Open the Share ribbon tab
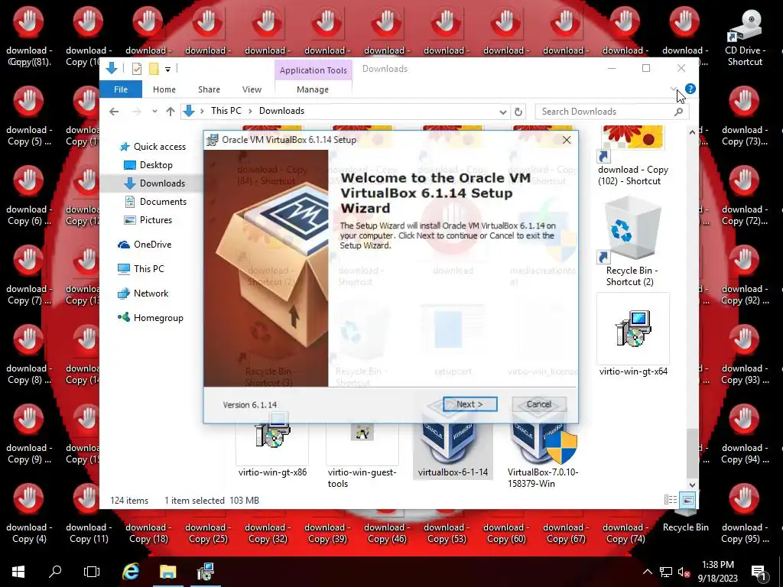 pos(209,89)
